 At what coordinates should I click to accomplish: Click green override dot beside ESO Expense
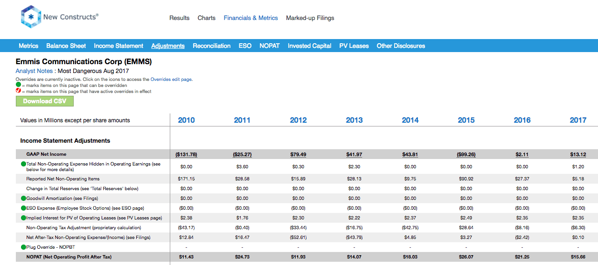point(23,208)
